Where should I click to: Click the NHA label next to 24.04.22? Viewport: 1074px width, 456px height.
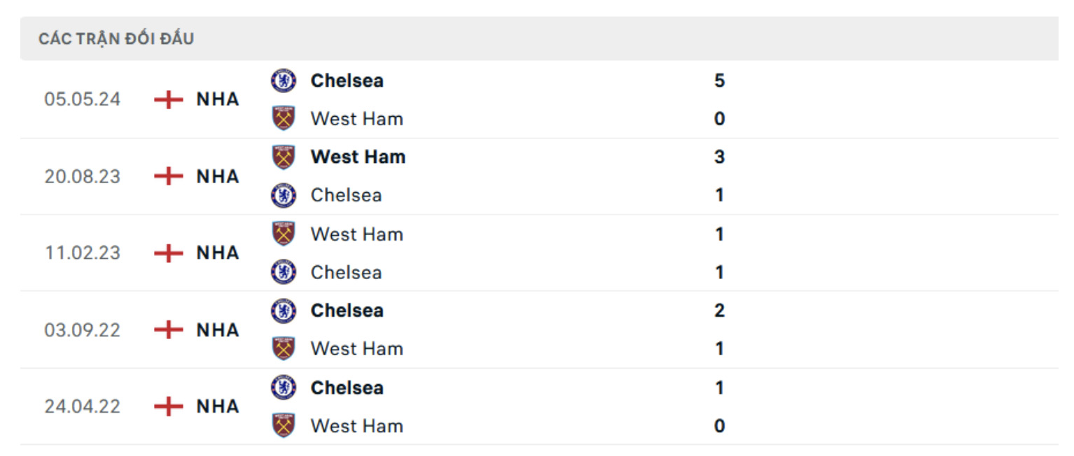point(218,406)
